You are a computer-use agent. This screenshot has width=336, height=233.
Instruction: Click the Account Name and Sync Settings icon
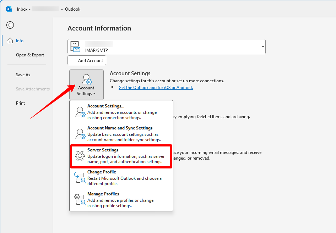coord(80,134)
